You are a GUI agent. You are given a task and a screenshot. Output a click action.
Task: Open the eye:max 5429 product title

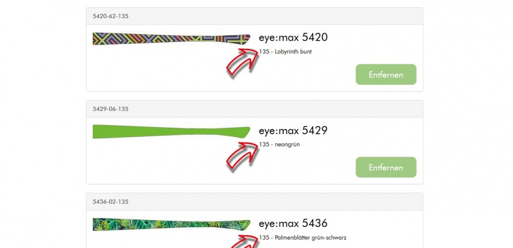tap(293, 130)
